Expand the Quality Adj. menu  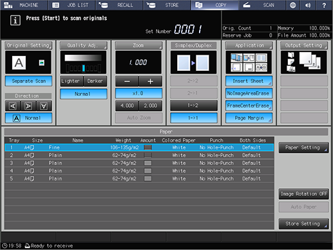[x=83, y=45]
